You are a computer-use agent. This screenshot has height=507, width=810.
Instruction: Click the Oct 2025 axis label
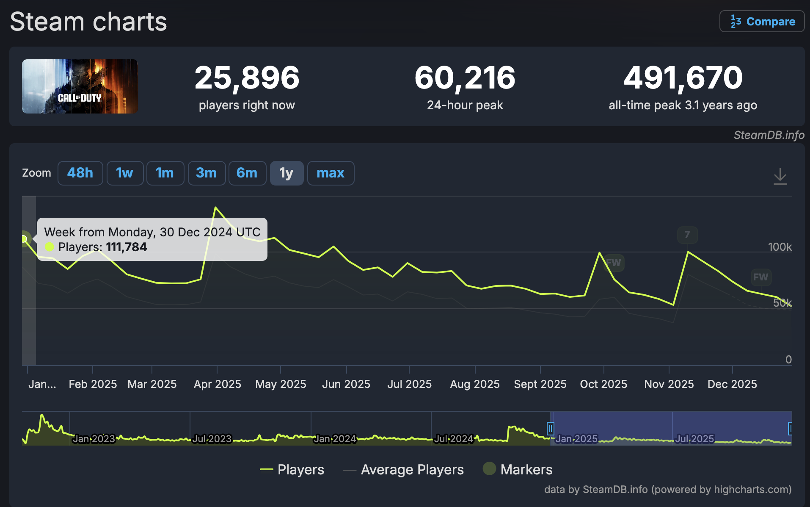coord(604,384)
